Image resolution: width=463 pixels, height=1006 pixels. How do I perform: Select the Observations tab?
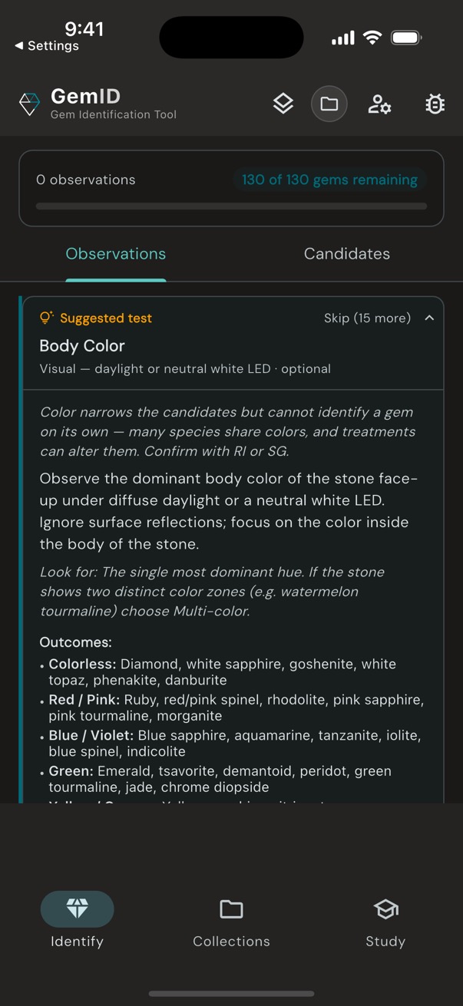tap(115, 253)
